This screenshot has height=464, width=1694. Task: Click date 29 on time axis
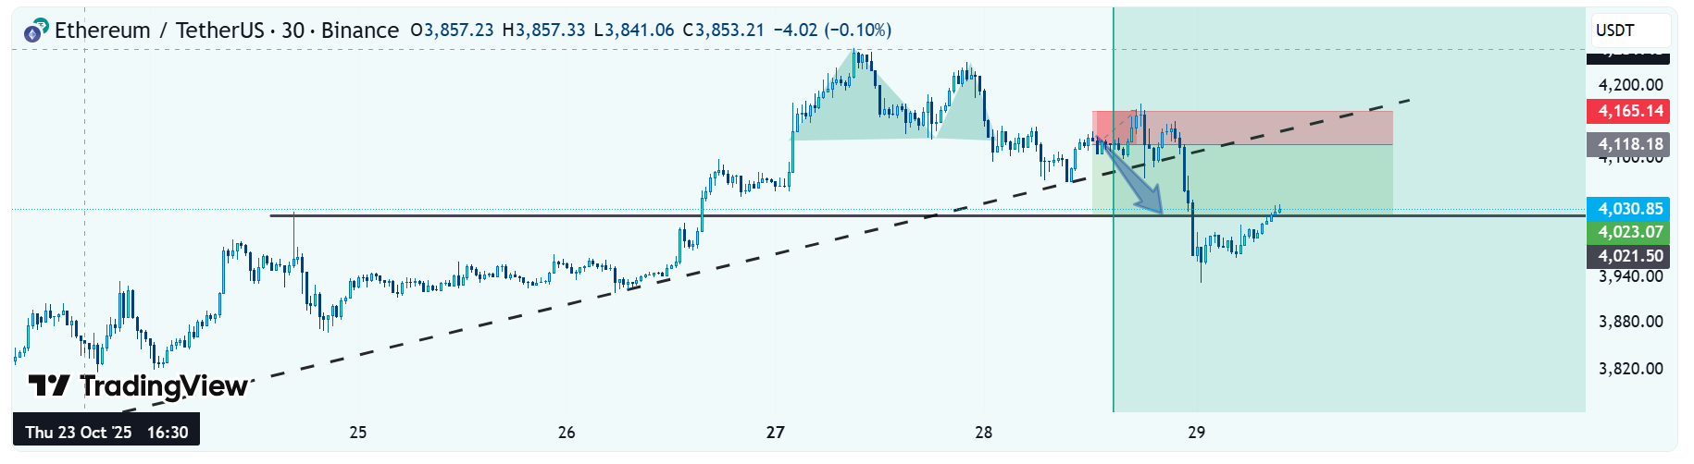(x=1196, y=432)
